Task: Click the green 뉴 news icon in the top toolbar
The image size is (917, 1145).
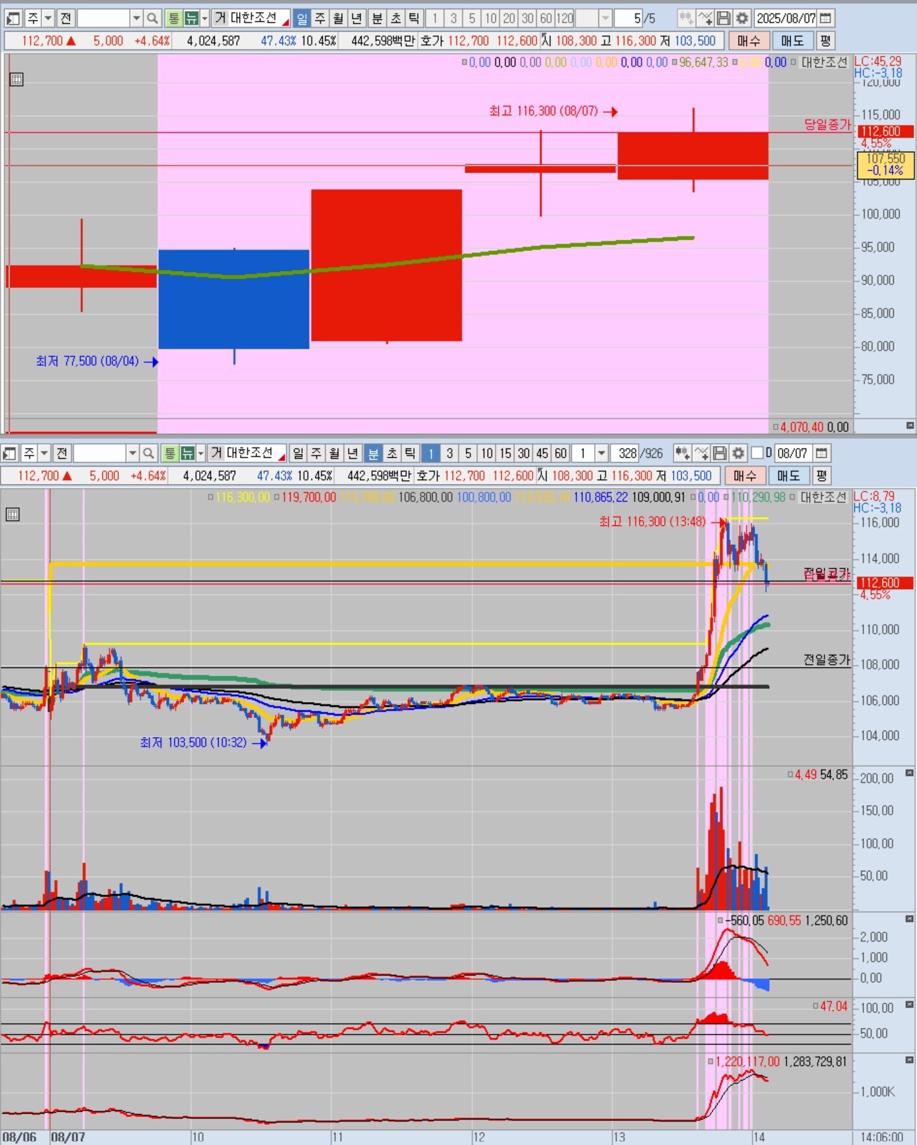Action: point(191,18)
